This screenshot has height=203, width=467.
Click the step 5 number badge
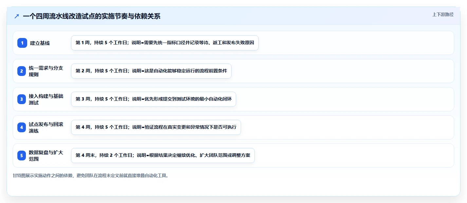(x=21, y=156)
